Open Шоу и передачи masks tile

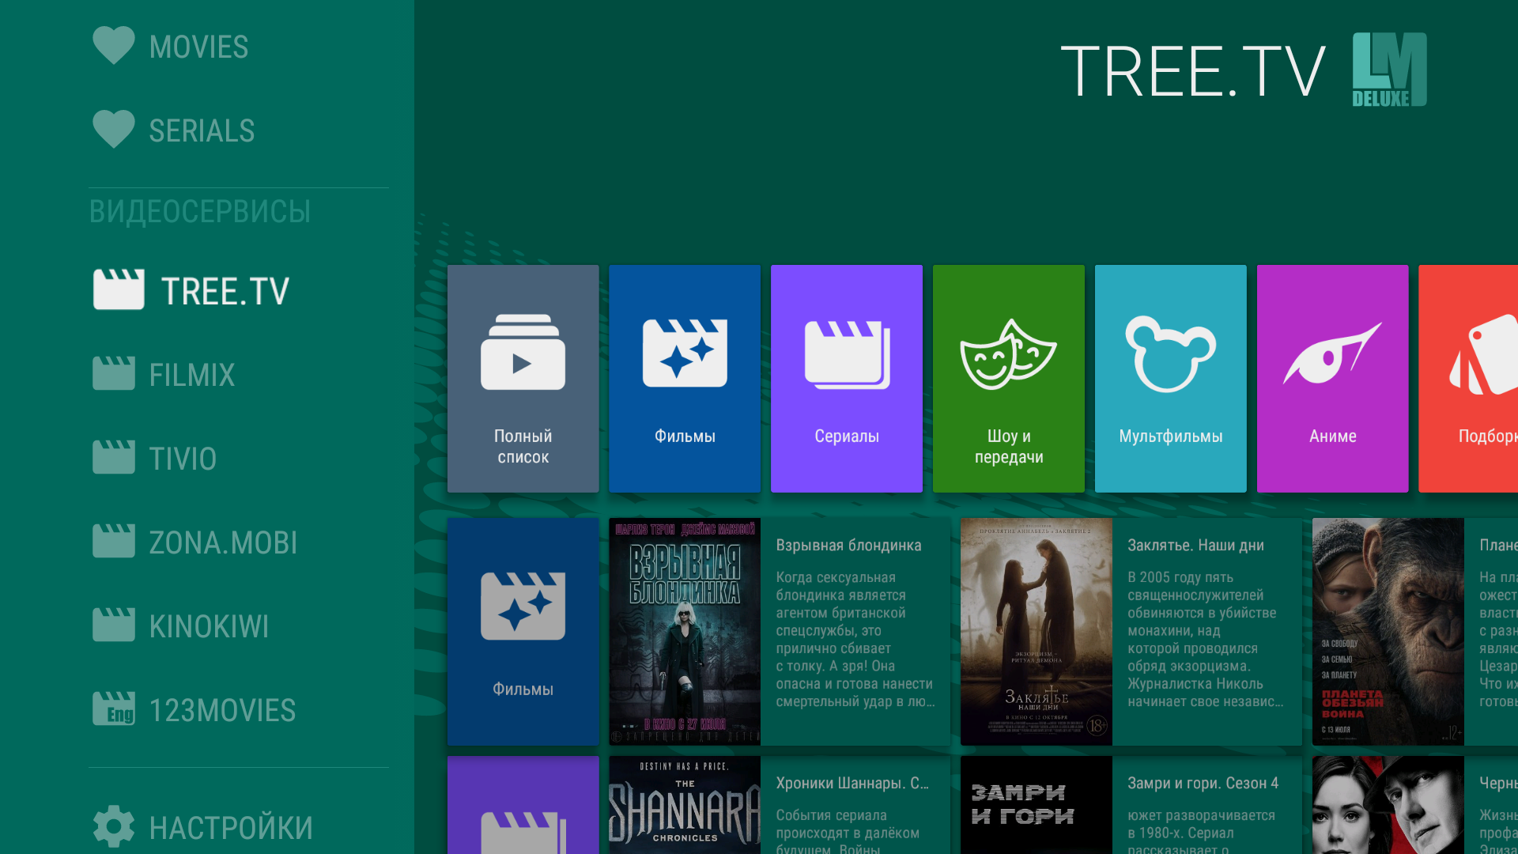pos(1008,378)
